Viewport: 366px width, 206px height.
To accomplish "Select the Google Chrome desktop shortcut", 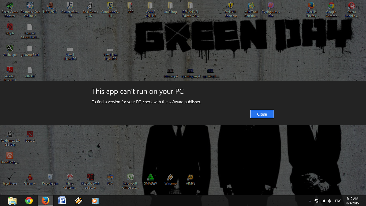I will click(x=331, y=10).
